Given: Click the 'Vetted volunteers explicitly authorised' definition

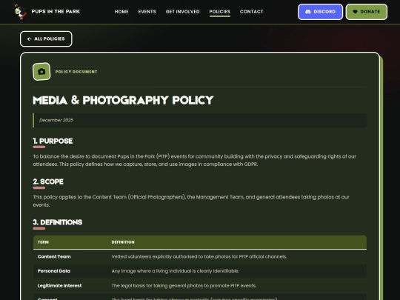Looking at the screenshot, I should click(199, 256).
